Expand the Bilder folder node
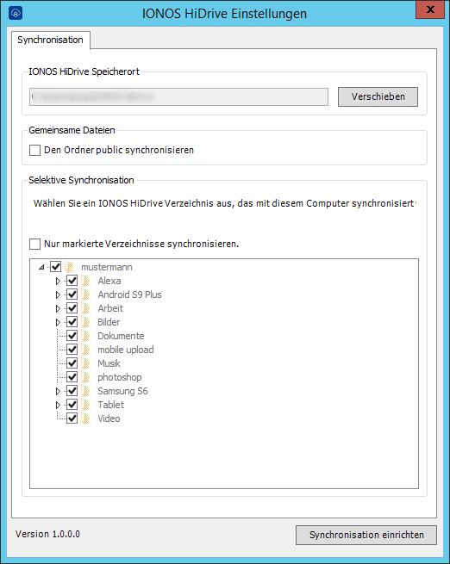Viewport: 450px width, 564px height. [x=58, y=322]
